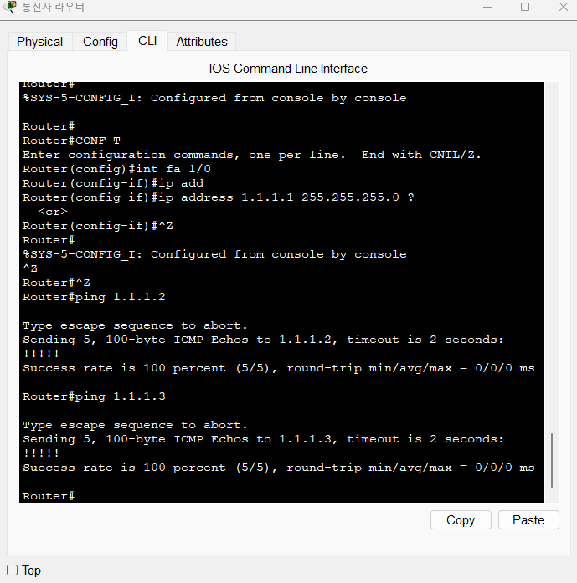The width and height of the screenshot is (577, 583).
Task: Select the CLI tab
Action: (x=147, y=41)
